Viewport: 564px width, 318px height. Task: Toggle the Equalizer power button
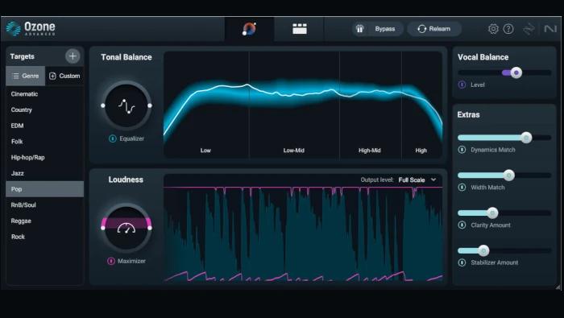coord(113,138)
